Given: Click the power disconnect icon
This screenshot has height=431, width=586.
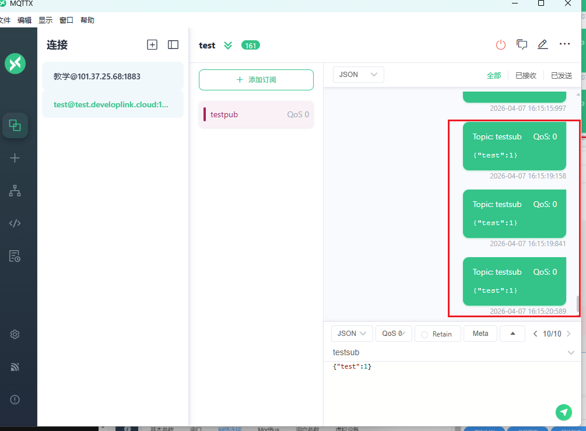Looking at the screenshot, I should 501,45.
